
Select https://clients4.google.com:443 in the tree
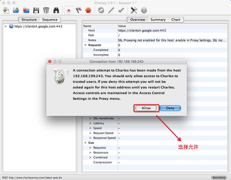pyautogui.click(x=38, y=26)
